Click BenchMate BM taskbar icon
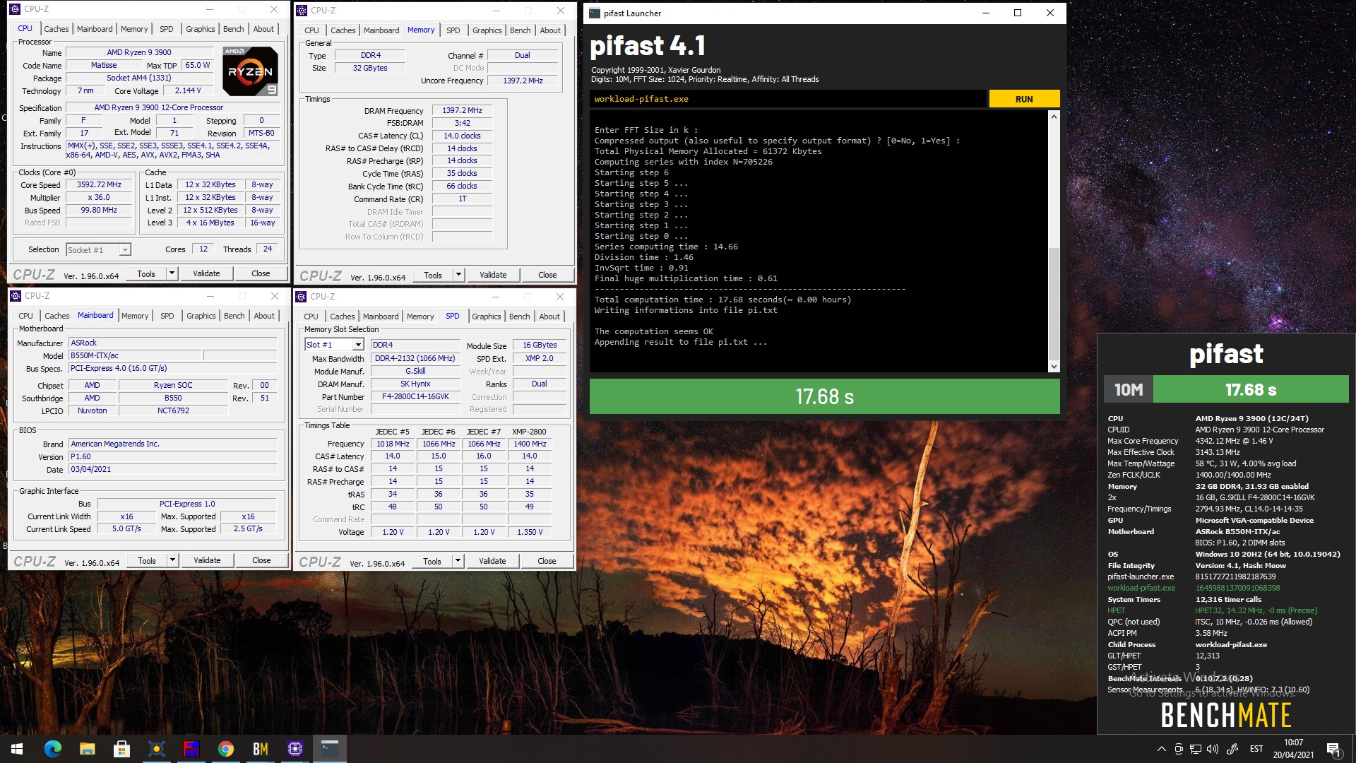The image size is (1356, 763). tap(260, 749)
